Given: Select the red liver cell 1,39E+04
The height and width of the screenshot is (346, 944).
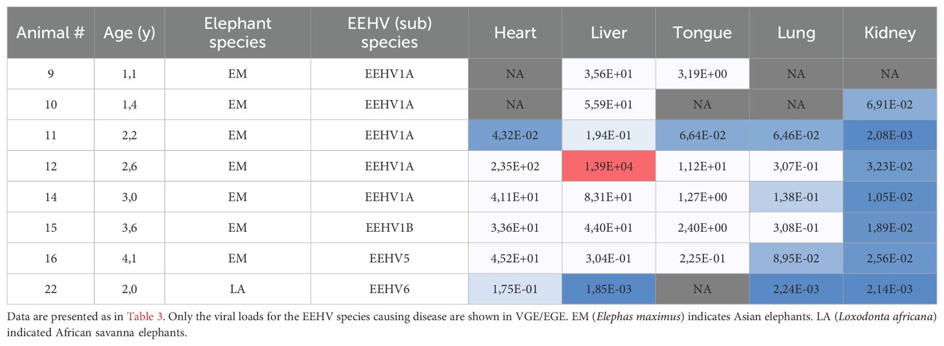Looking at the screenshot, I should [609, 166].
